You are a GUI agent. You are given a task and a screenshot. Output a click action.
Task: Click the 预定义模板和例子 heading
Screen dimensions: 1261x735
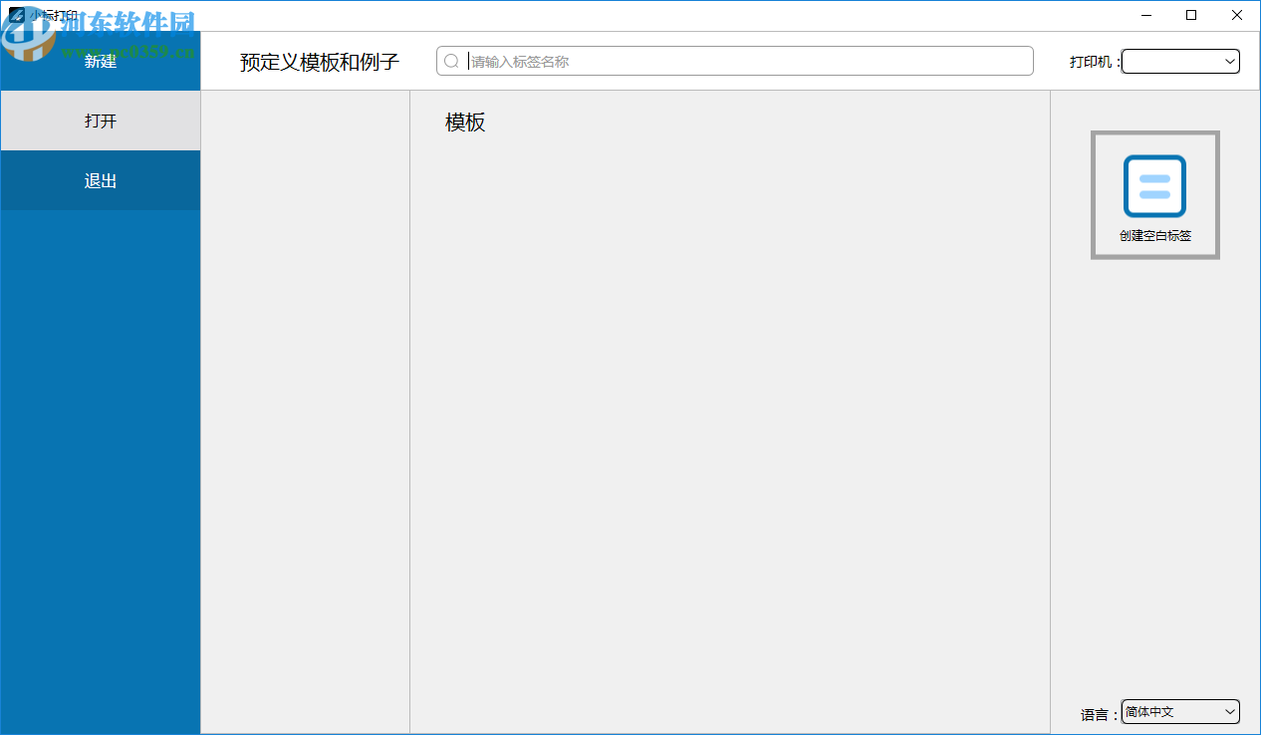(320, 62)
